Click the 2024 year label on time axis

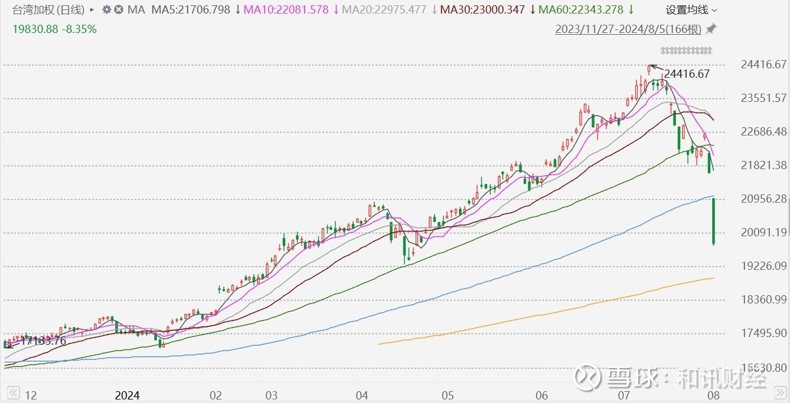pos(128,395)
